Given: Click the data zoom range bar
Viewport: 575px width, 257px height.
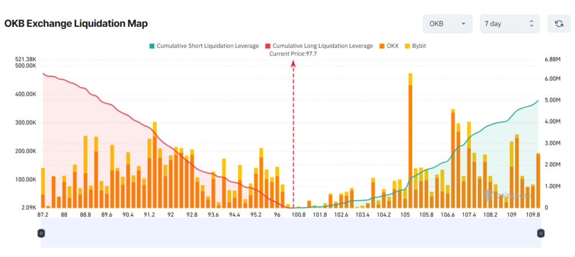Looking at the screenshot, I should 291,233.
